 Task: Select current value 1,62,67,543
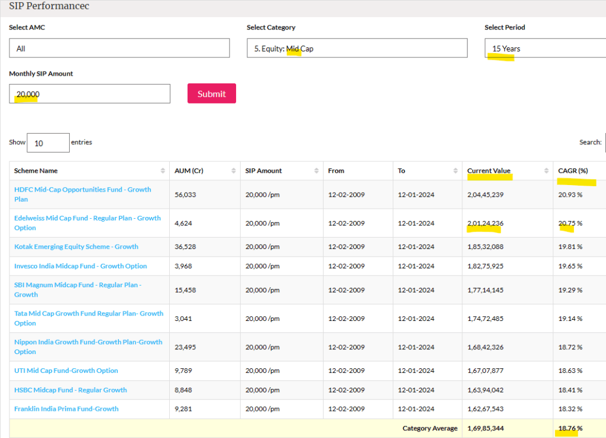coord(485,409)
